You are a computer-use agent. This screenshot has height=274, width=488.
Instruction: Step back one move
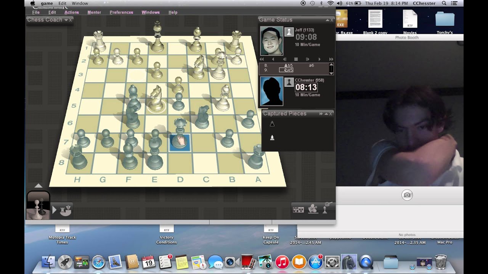(273, 59)
